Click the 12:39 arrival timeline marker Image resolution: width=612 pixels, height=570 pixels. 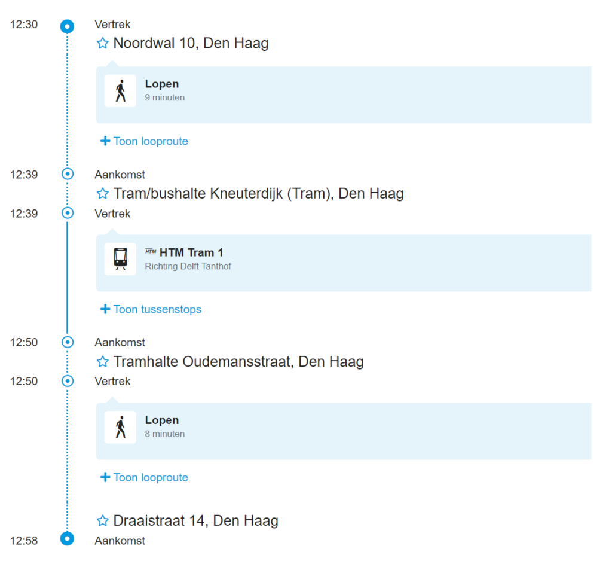pos(68,174)
